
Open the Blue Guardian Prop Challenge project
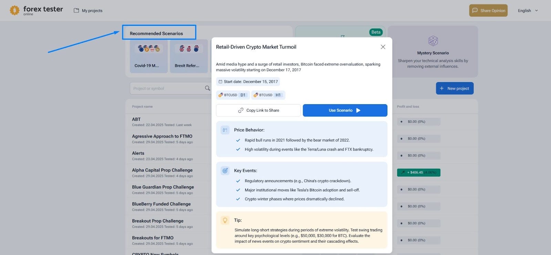163,187
